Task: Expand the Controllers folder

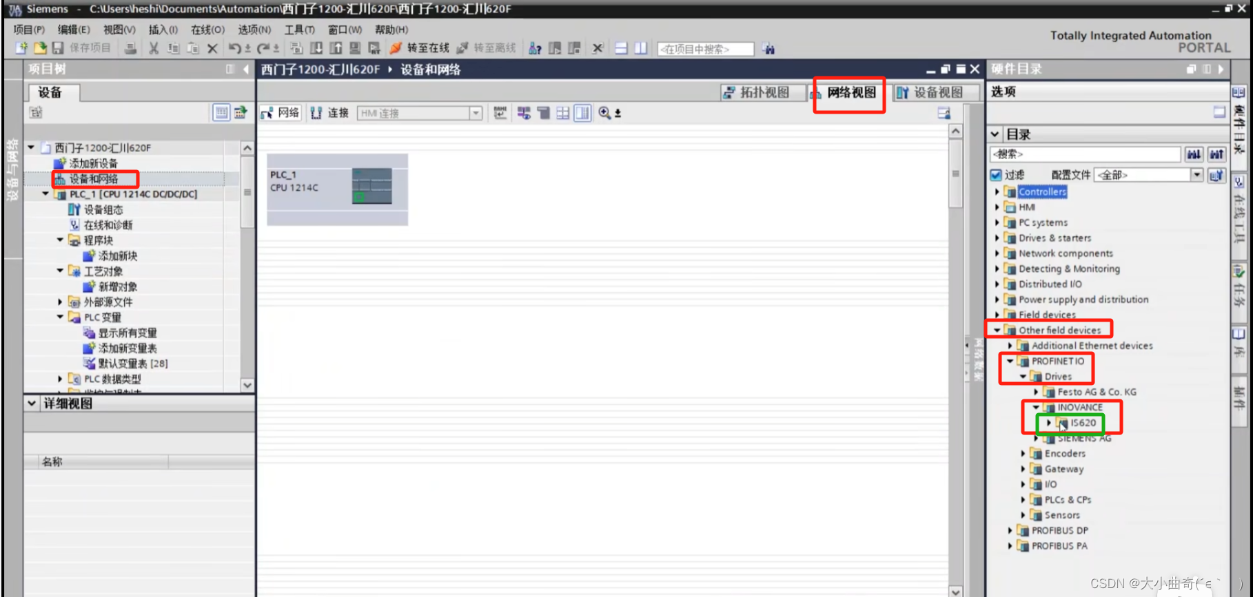Action: click(x=997, y=192)
